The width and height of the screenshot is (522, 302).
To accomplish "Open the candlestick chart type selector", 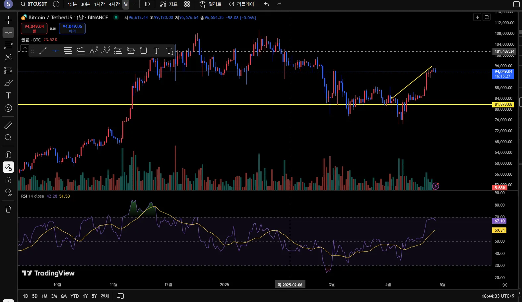I will pos(147,4).
